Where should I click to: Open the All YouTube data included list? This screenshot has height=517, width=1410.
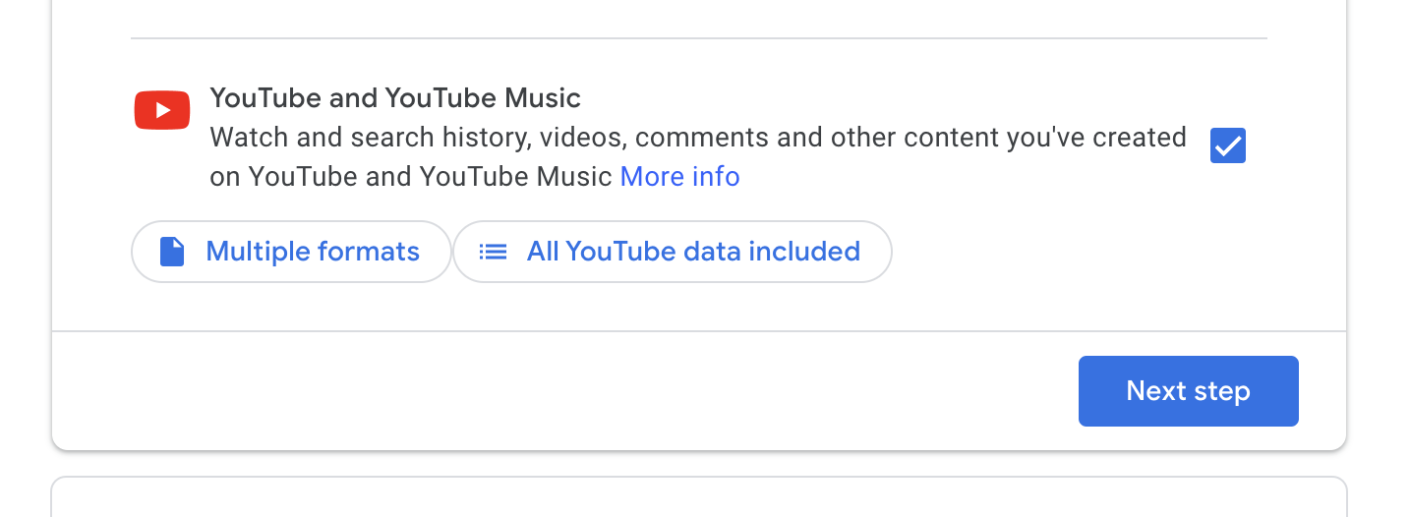tap(673, 252)
